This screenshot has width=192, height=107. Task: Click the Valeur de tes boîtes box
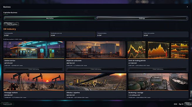click(166, 34)
